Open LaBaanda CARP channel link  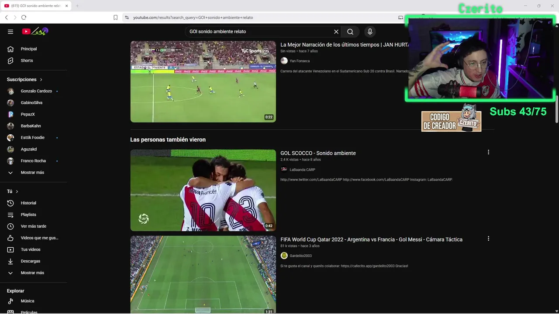click(x=302, y=170)
